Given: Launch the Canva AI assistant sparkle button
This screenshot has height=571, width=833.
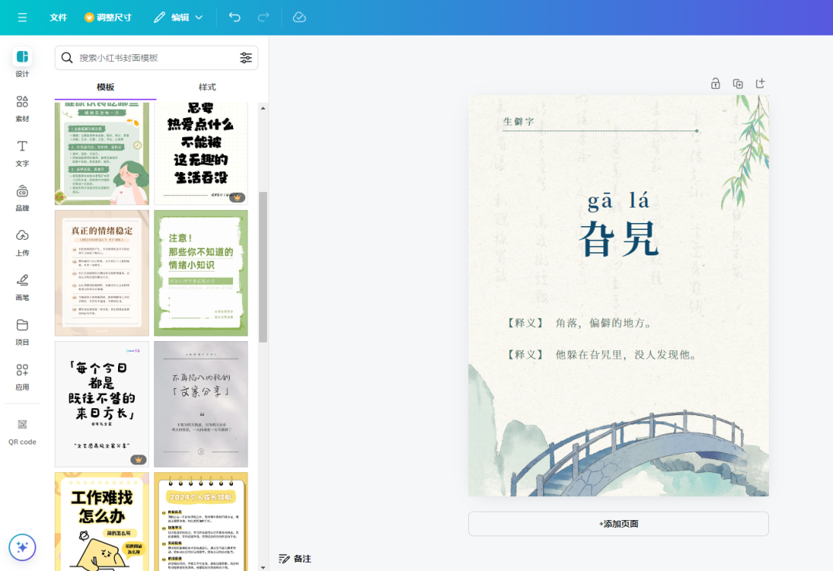Looking at the screenshot, I should (22, 547).
